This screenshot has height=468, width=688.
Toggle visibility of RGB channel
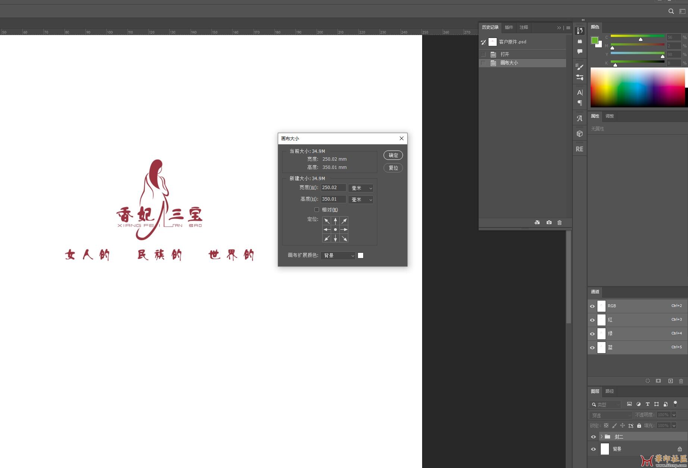click(x=592, y=306)
